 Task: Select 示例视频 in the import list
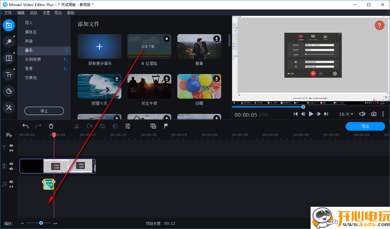click(x=33, y=59)
